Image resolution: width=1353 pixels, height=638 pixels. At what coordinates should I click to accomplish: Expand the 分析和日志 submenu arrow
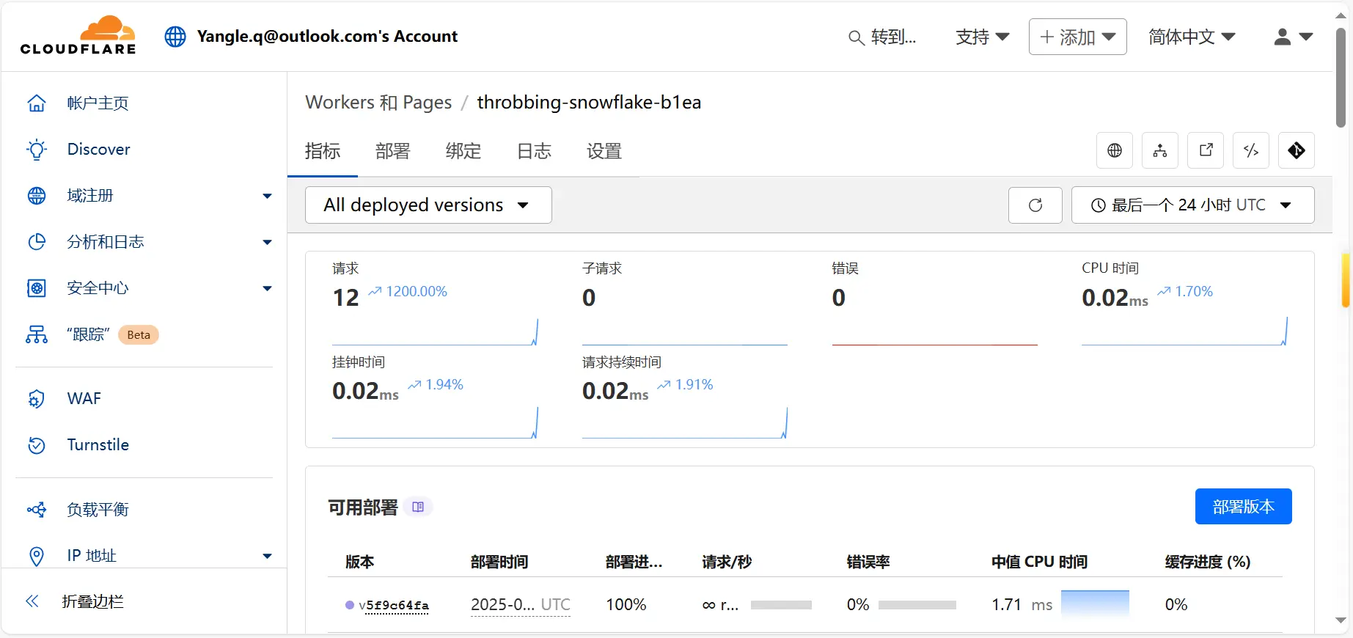[x=267, y=242]
